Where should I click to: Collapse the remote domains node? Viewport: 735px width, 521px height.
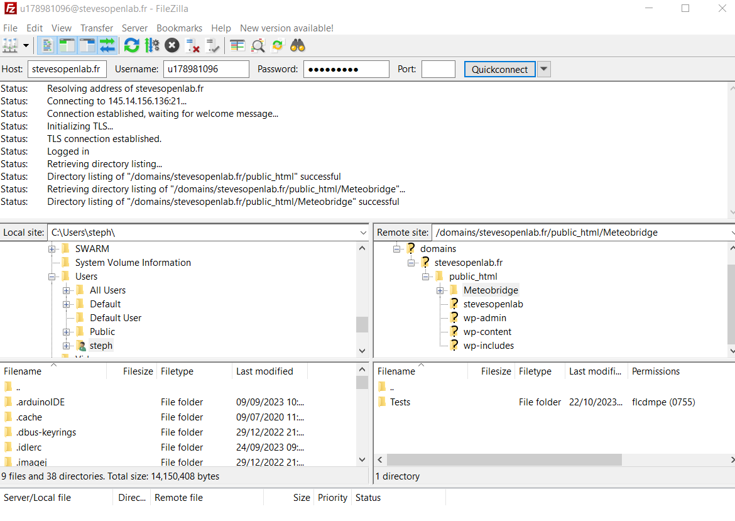click(396, 249)
